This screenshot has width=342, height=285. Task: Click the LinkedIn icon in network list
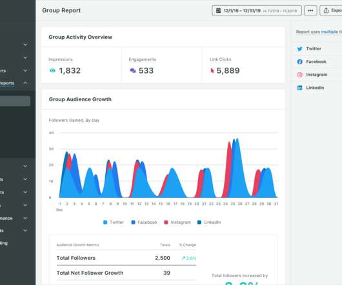[300, 88]
